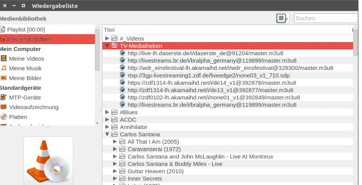Expand the #Blues folder
Image resolution: width=362 pixels, height=185 pixels.
coord(107,112)
